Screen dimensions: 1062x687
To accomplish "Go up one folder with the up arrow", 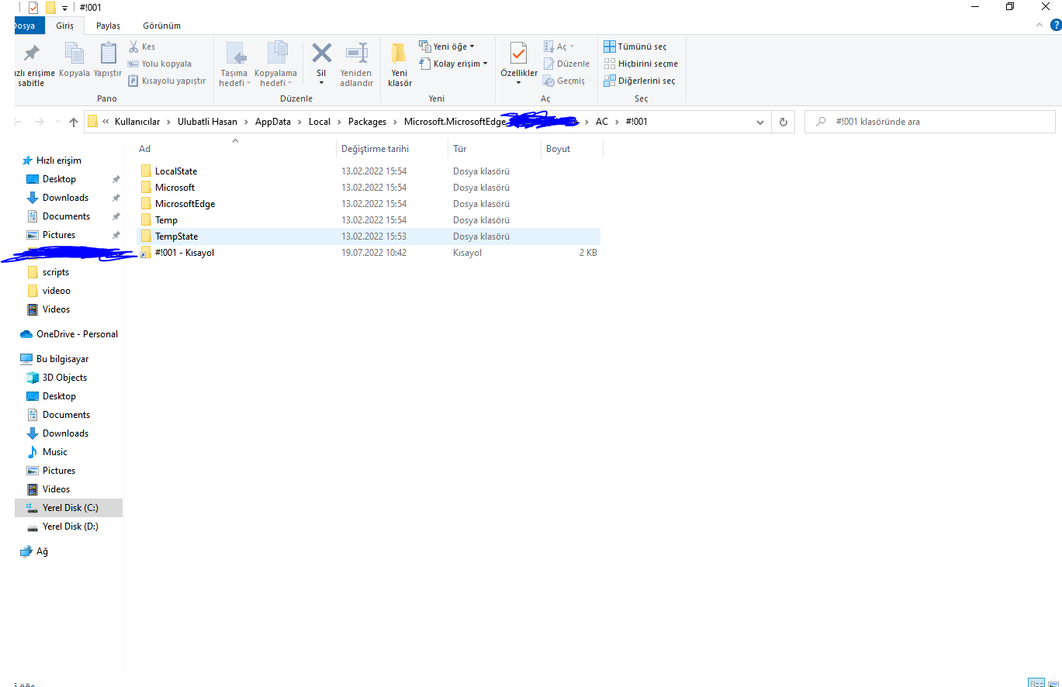I will pyautogui.click(x=74, y=122).
